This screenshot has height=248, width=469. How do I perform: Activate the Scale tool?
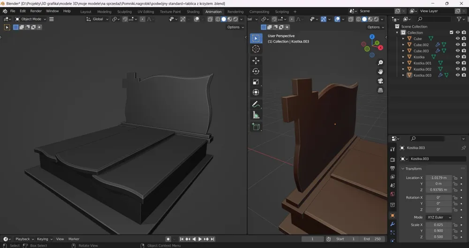click(256, 82)
